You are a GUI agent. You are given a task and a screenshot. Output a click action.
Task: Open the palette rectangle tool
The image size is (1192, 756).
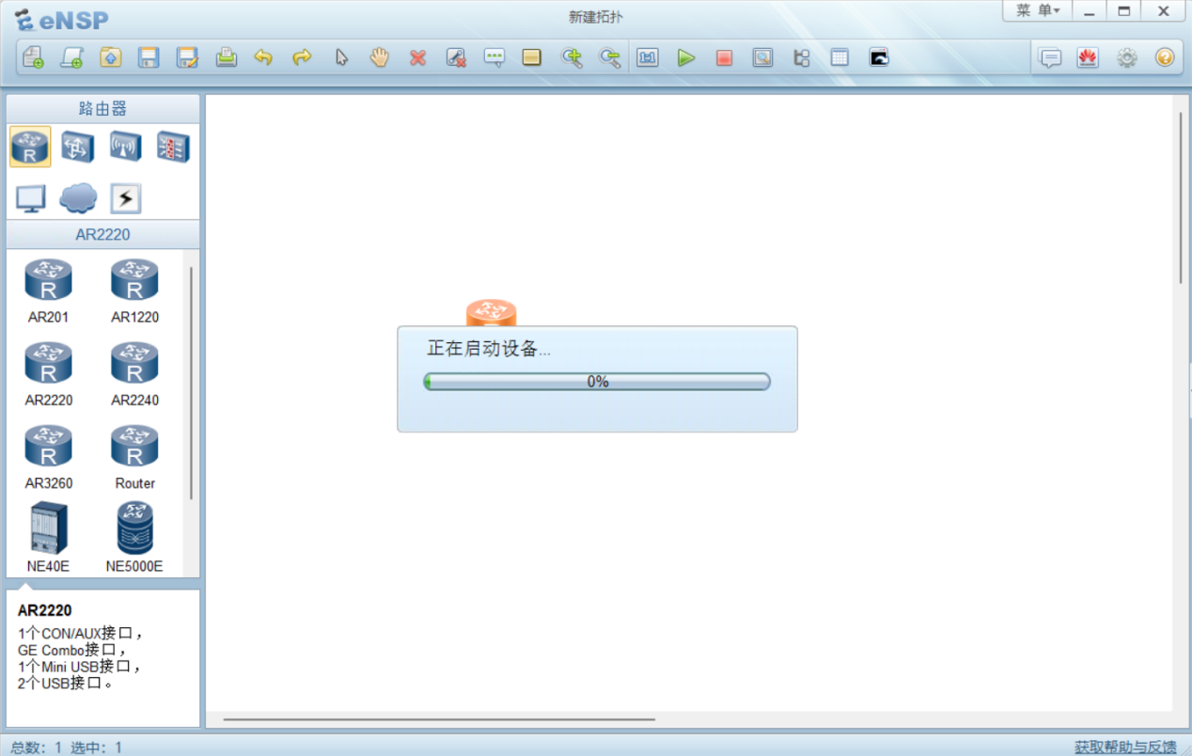click(532, 57)
